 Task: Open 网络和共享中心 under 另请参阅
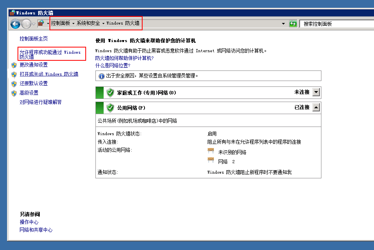click(x=36, y=230)
